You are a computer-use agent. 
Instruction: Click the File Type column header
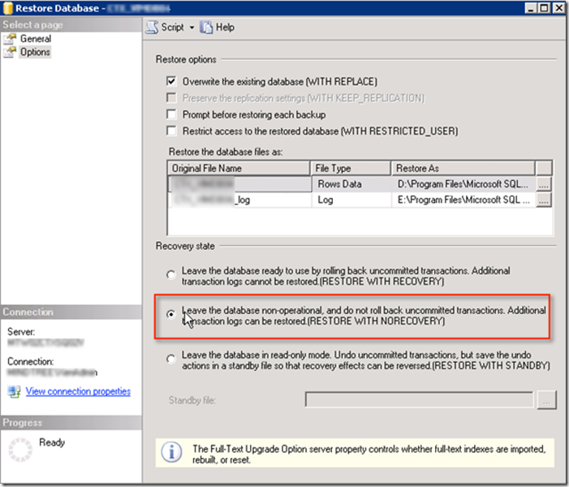(351, 168)
